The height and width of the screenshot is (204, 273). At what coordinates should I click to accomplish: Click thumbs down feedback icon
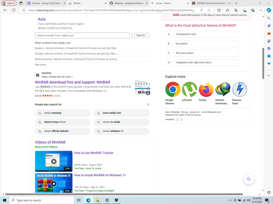181,120
